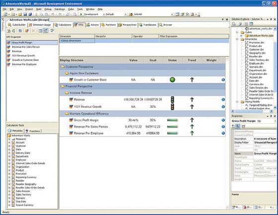Click info icon on YOY Revenue Growth row
Image resolution: width=278 pixels, height=215 pixels.
223,107
